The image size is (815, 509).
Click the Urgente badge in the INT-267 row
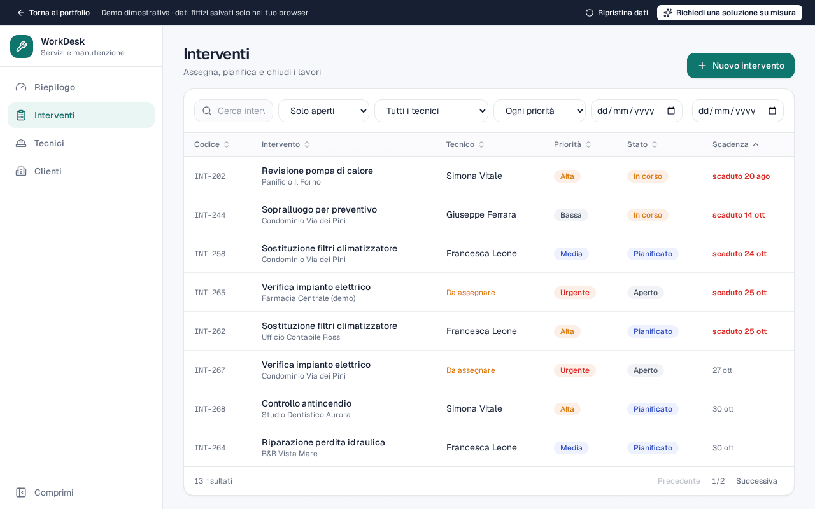point(575,370)
